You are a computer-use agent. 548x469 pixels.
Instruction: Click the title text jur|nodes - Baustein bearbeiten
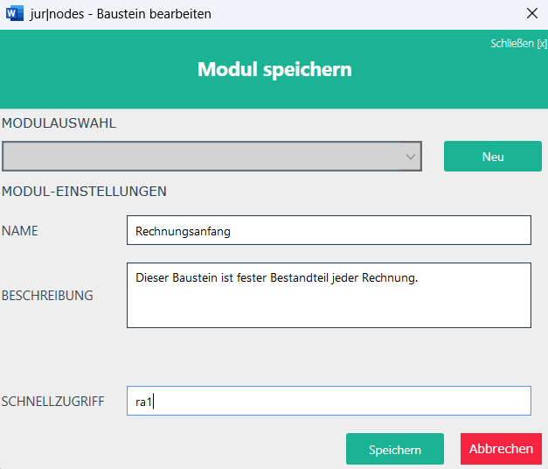(x=120, y=14)
